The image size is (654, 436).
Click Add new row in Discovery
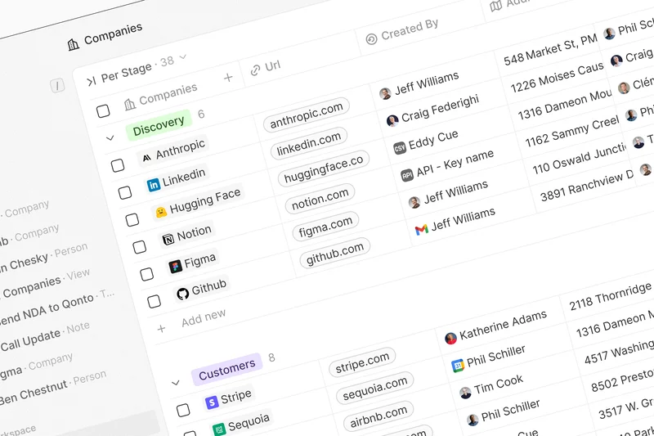[204, 317]
